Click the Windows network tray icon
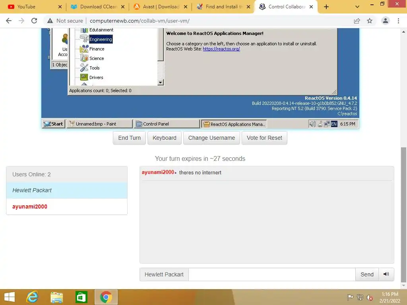The width and height of the screenshot is (407, 305). click(360, 297)
